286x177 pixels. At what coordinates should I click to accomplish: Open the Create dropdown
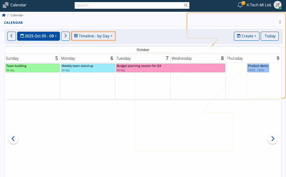(x=247, y=36)
